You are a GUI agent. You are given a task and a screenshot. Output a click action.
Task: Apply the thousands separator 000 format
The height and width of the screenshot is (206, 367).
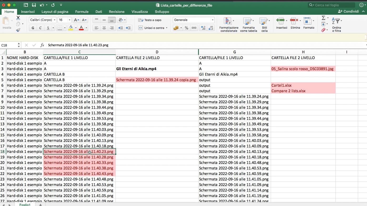pos(194,28)
